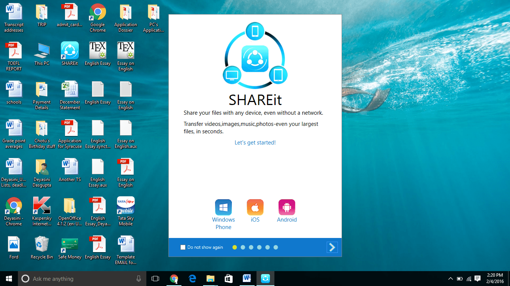The height and width of the screenshot is (286, 510).
Task: Show hidden system tray icons
Action: click(451, 279)
